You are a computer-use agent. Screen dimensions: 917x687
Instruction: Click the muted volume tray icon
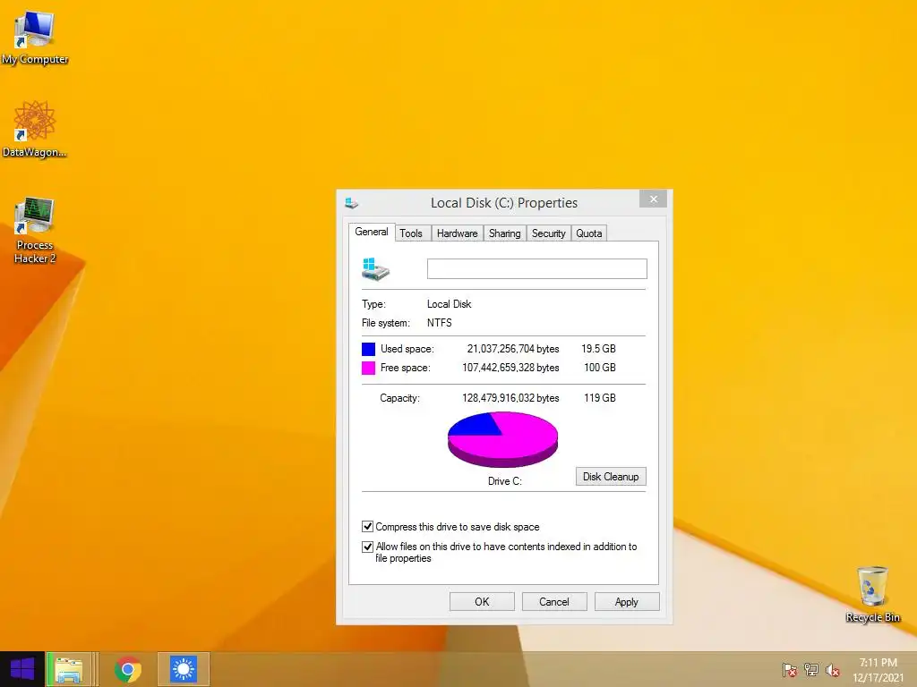[833, 669]
